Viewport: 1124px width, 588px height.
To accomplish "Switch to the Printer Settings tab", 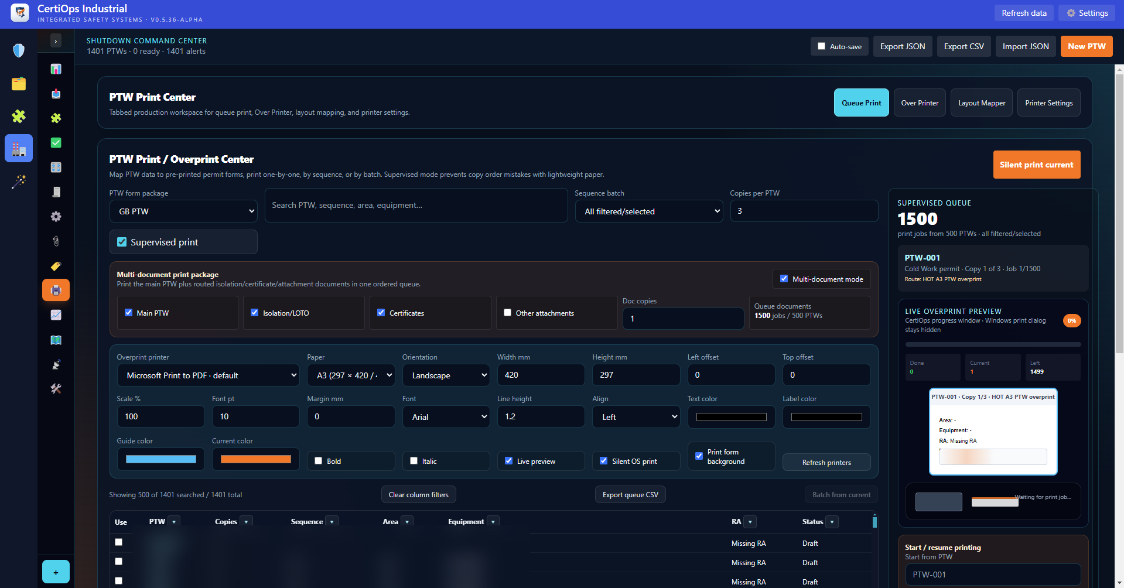I will click(x=1049, y=103).
